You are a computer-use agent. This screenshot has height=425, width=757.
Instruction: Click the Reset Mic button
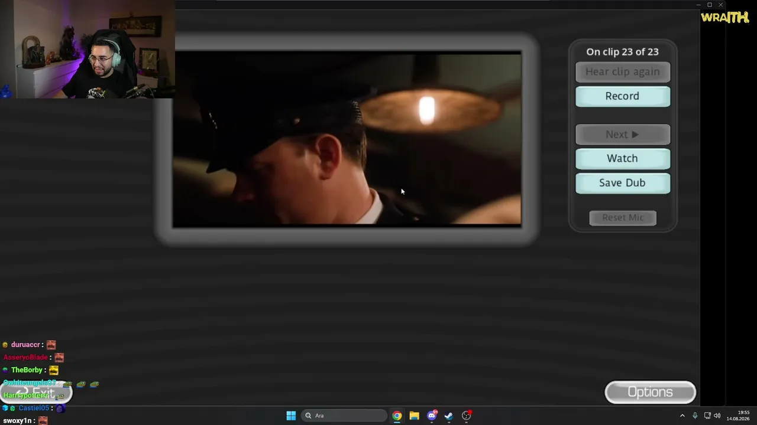[623, 218]
